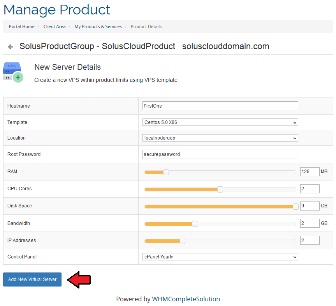Screen dimensions: 336x306
Task: Open the Control Panel dropdown with cPanel Yearly
Action: click(x=220, y=256)
